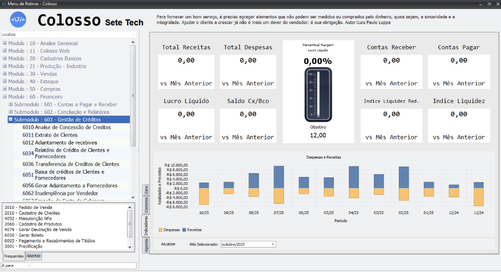Click module tree scrollbar up arrow
The height and width of the screenshot is (272, 501).
[x=133, y=42]
